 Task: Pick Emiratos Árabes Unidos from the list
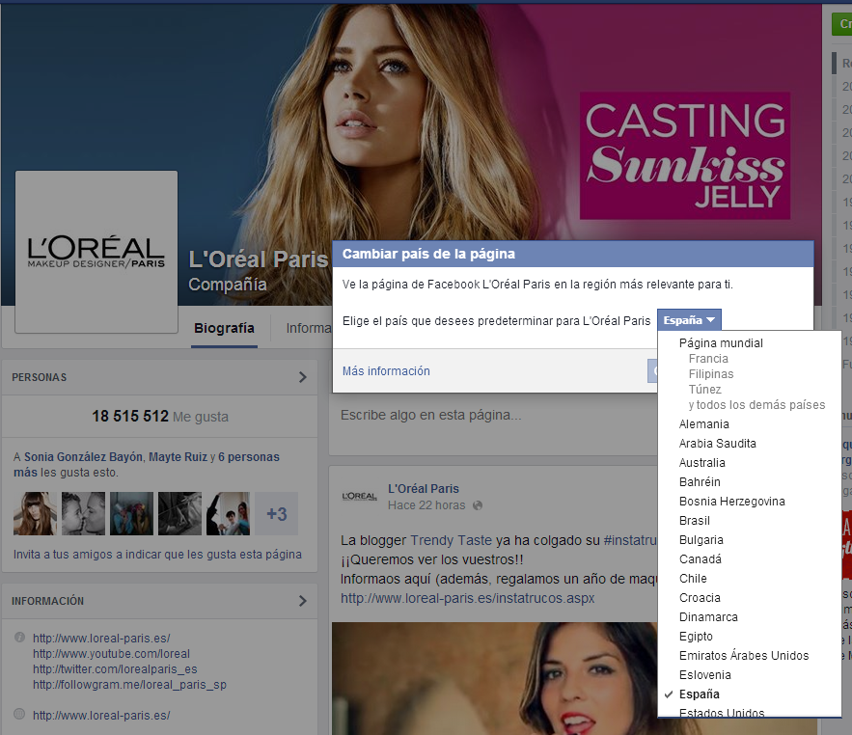743,656
